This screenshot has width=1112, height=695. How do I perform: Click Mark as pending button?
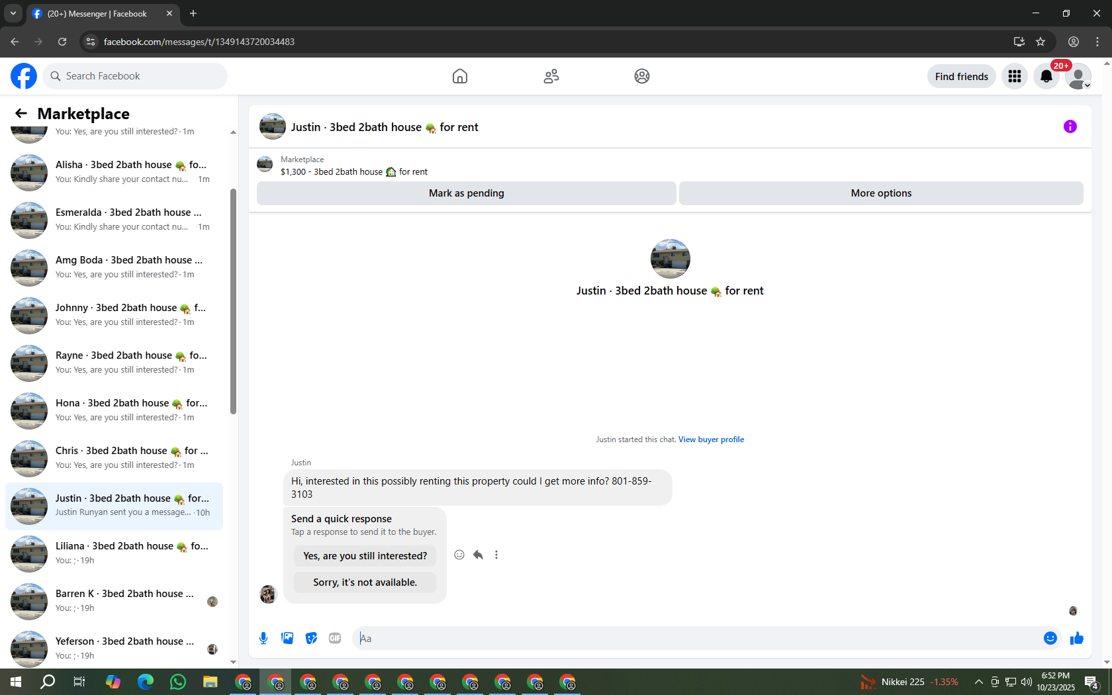coord(467,193)
